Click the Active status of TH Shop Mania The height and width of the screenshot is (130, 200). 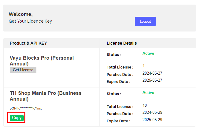pyautogui.click(x=148, y=92)
